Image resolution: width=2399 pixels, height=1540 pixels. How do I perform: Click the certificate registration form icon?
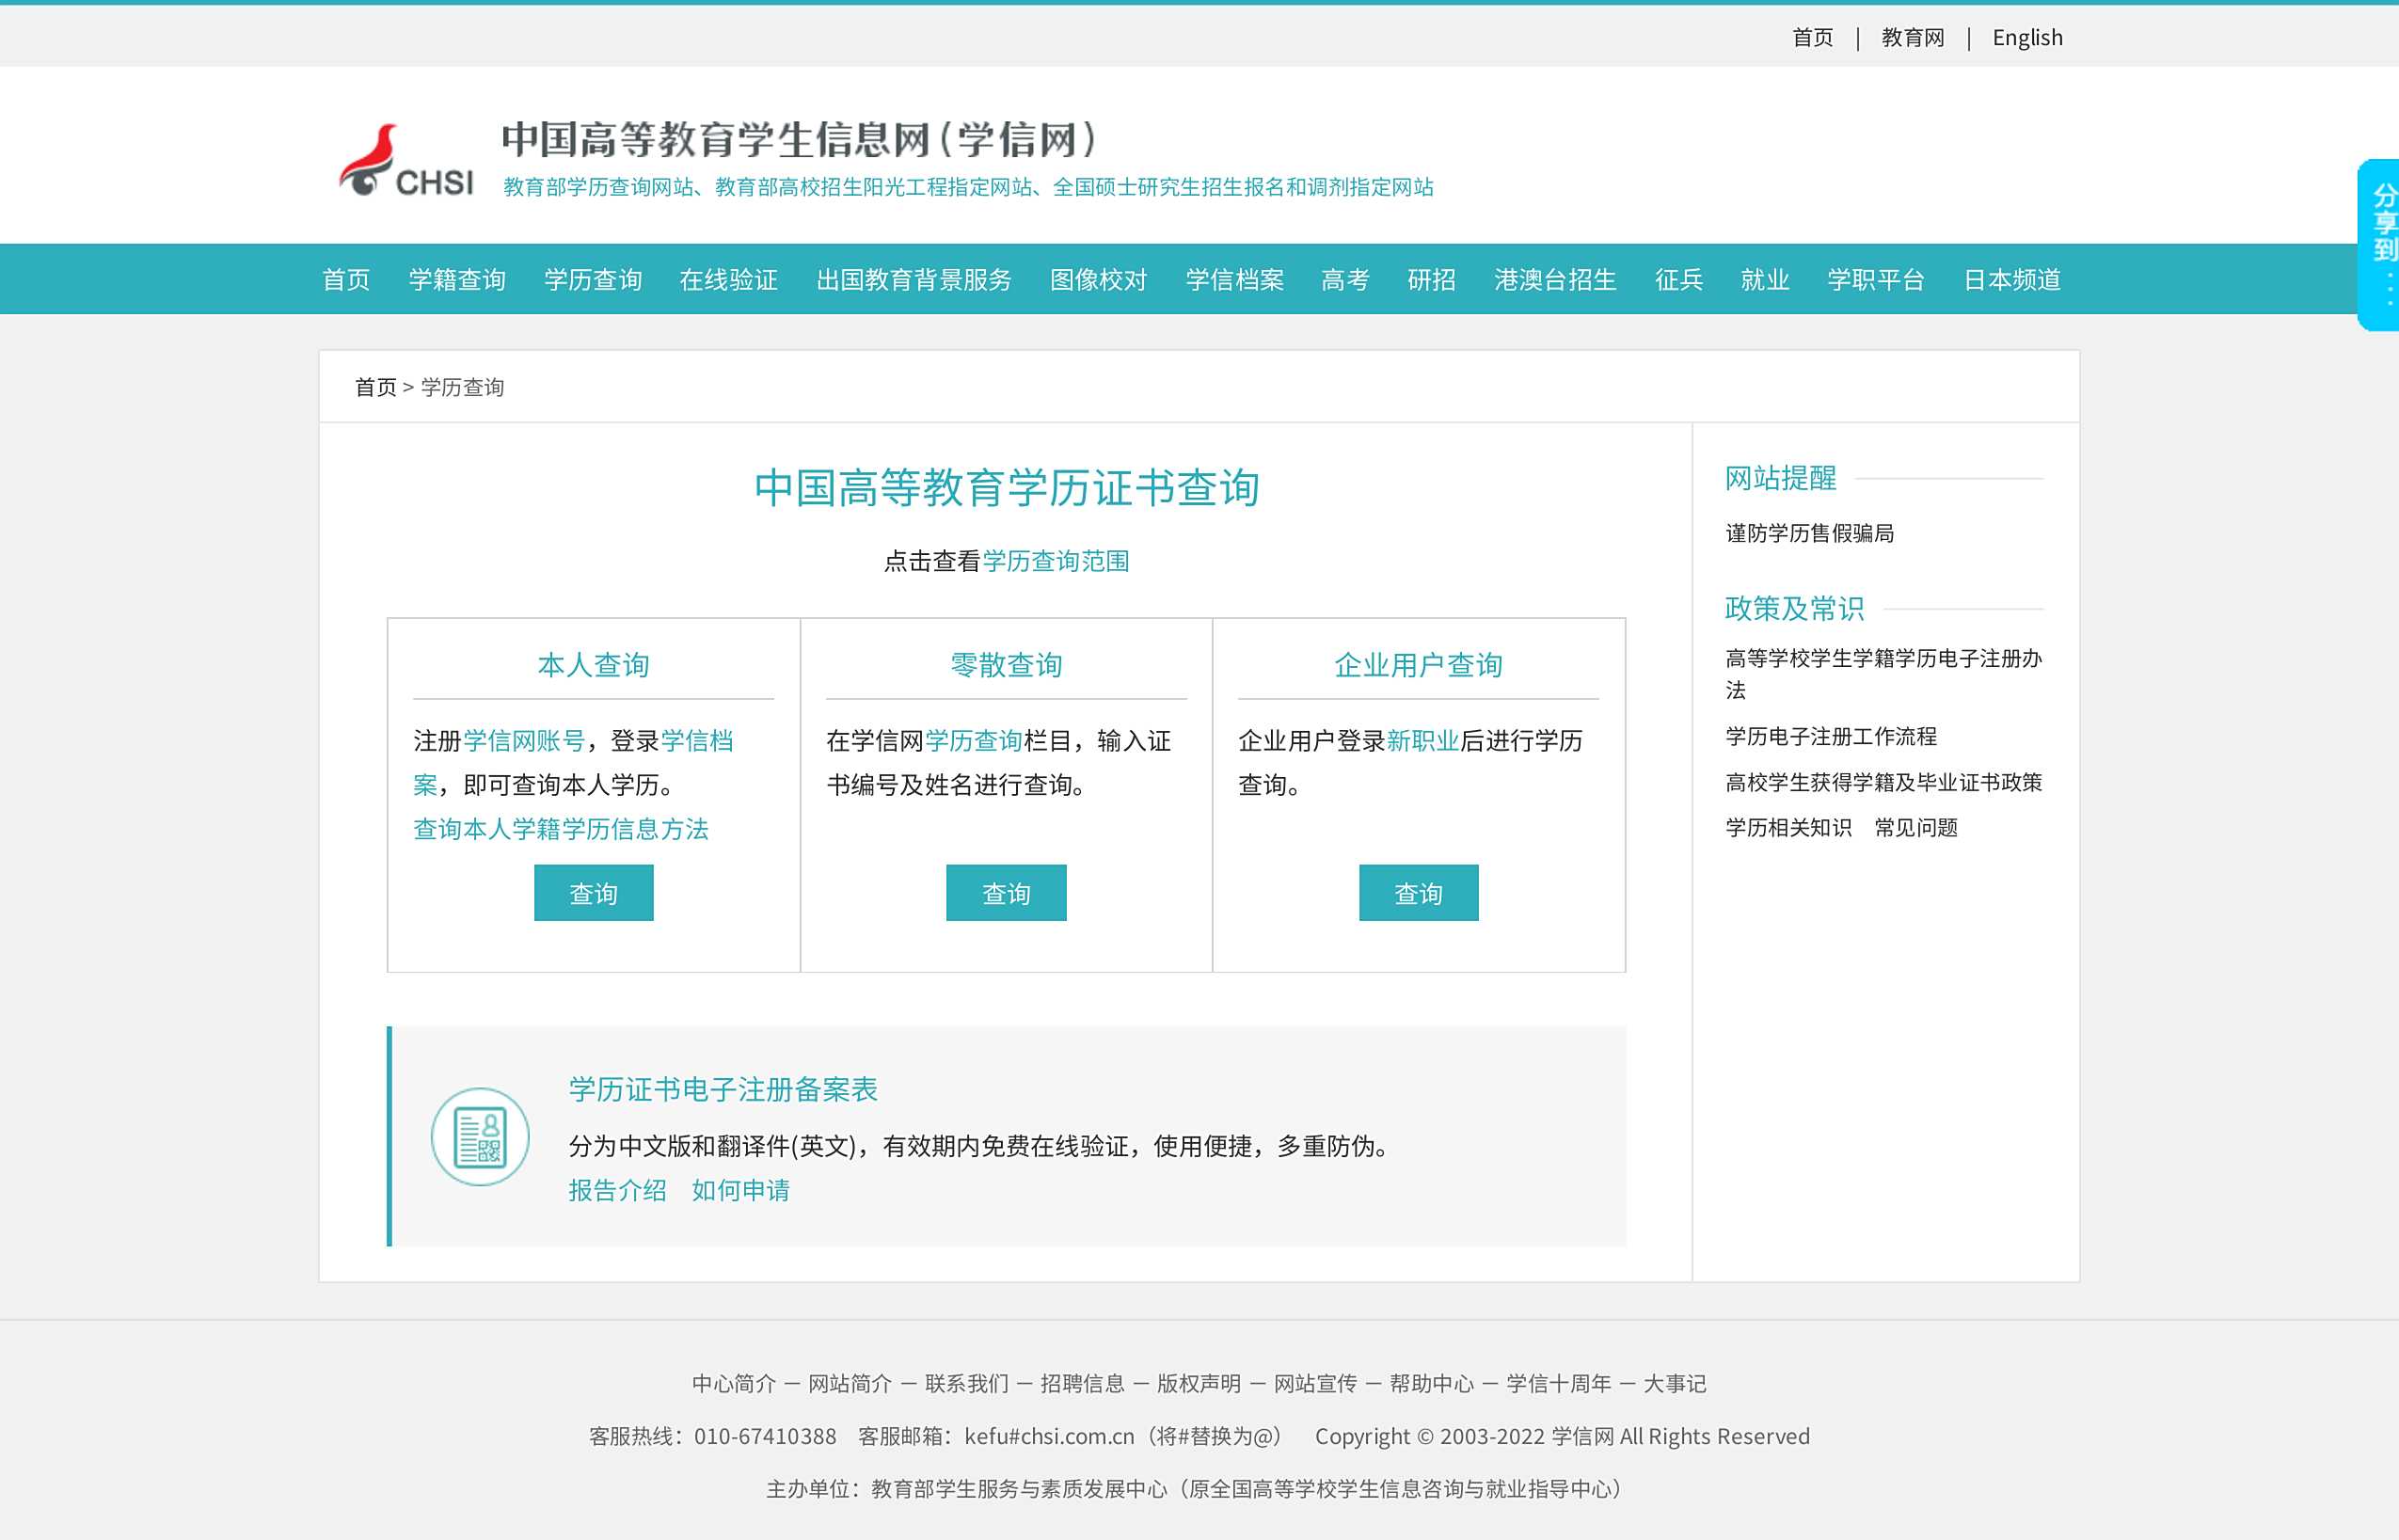click(480, 1137)
